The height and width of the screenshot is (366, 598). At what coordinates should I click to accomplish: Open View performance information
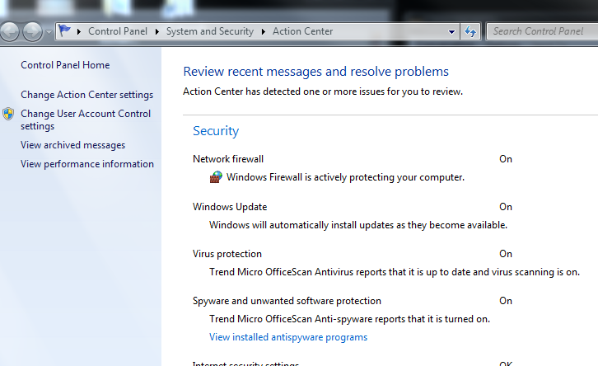[x=87, y=164]
